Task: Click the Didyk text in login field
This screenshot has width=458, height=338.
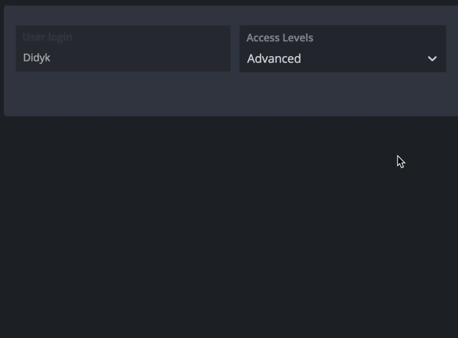Action: pos(37,58)
